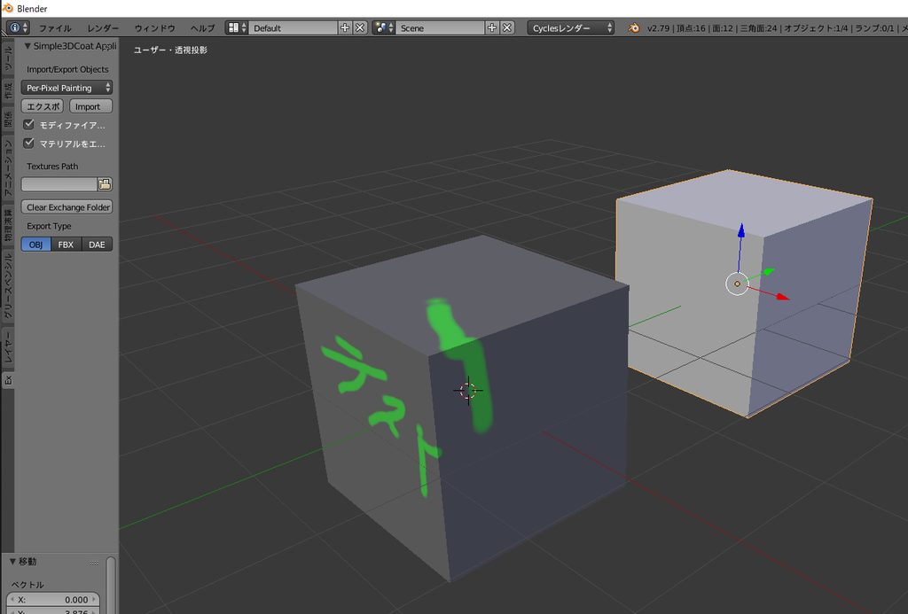Switch to the Ex tab

coord(7,380)
